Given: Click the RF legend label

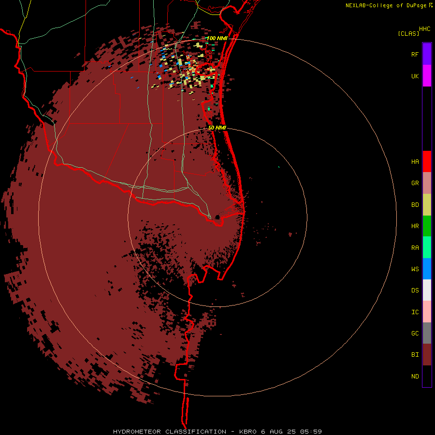Looking at the screenshot, I should pos(415,55).
